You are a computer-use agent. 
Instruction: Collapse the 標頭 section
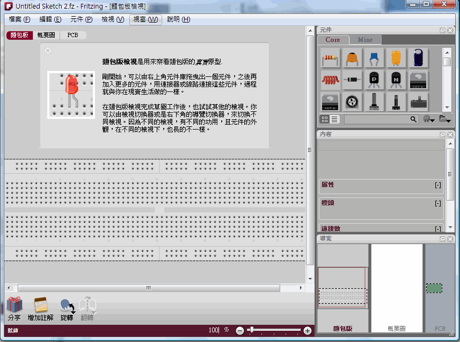pos(437,203)
